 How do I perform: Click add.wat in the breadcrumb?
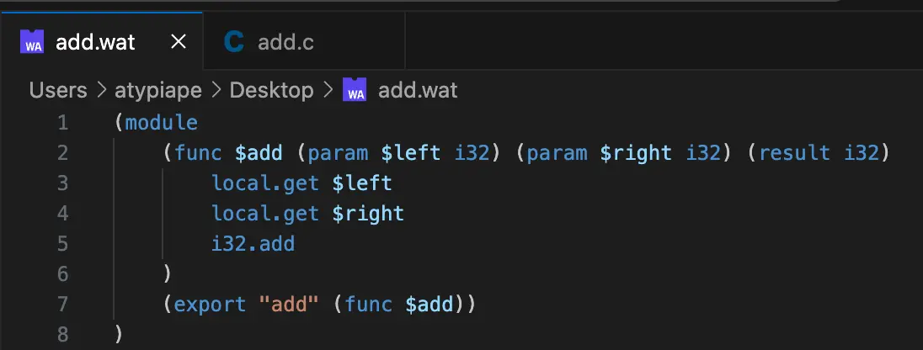coord(418,90)
